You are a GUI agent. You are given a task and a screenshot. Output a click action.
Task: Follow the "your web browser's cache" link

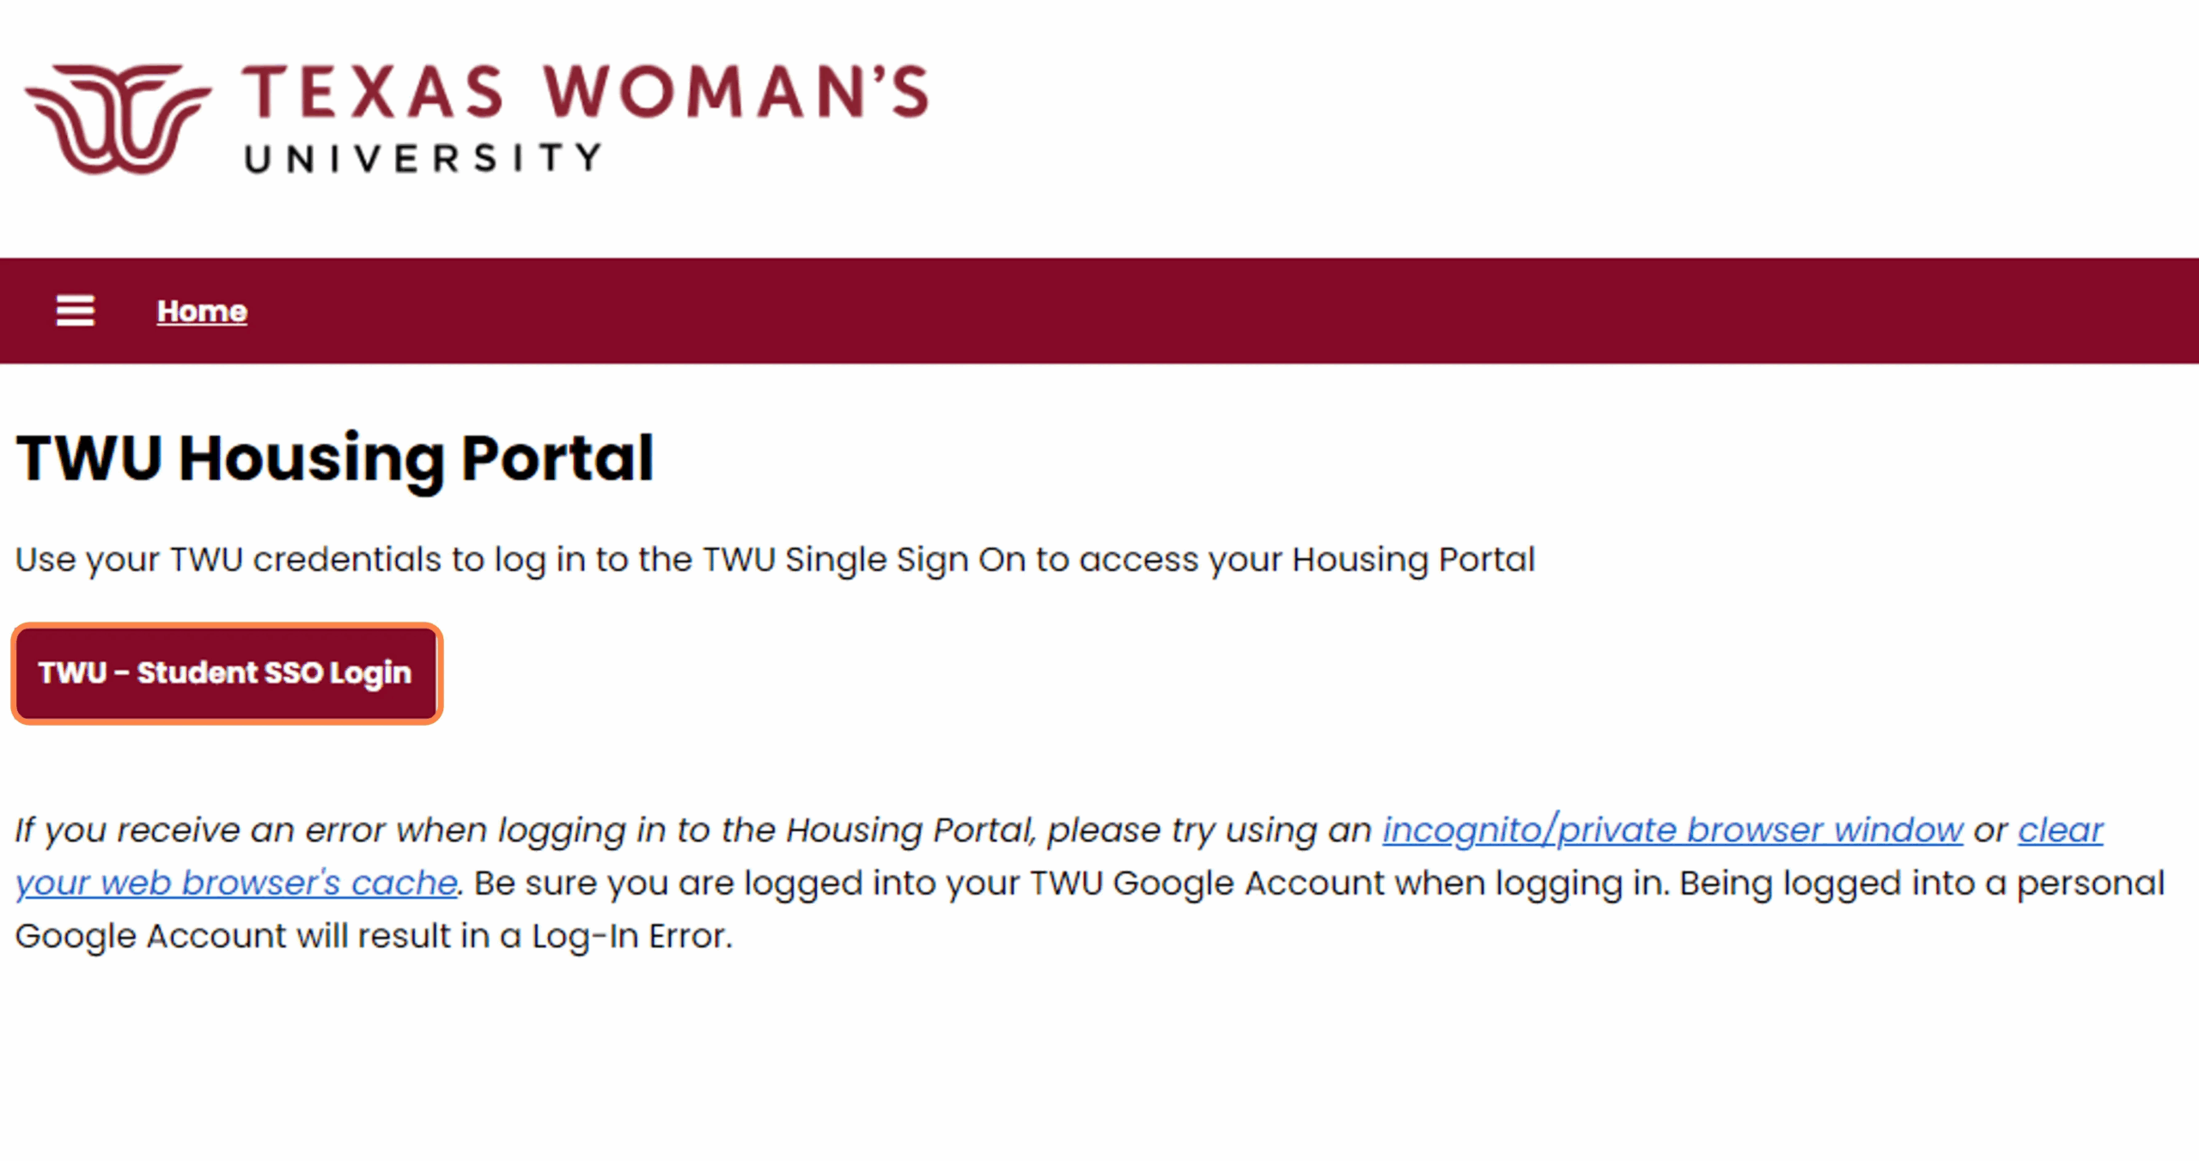tap(236, 884)
